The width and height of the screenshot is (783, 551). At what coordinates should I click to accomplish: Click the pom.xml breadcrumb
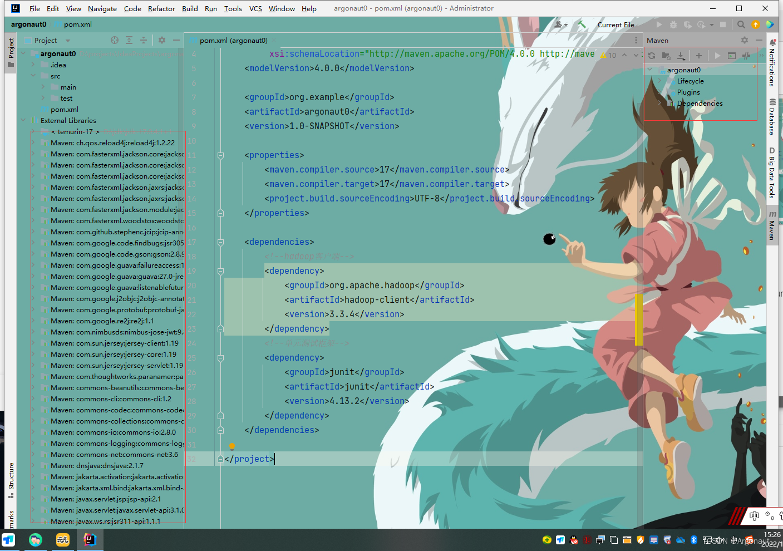pyautogui.click(x=73, y=24)
